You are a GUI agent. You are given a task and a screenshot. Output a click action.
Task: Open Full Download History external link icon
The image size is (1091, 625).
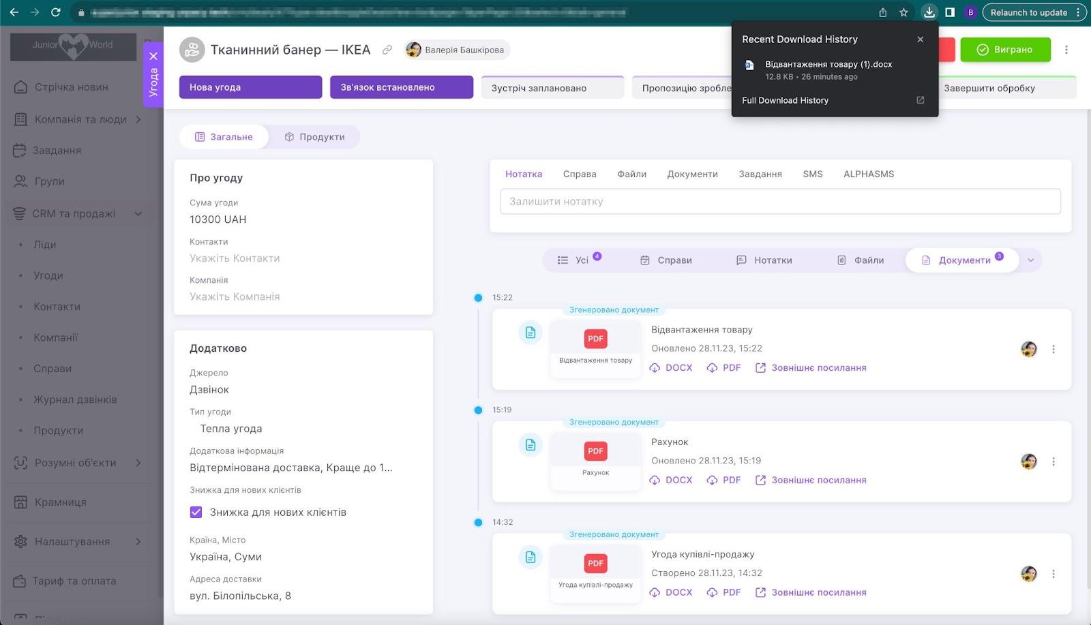(920, 100)
